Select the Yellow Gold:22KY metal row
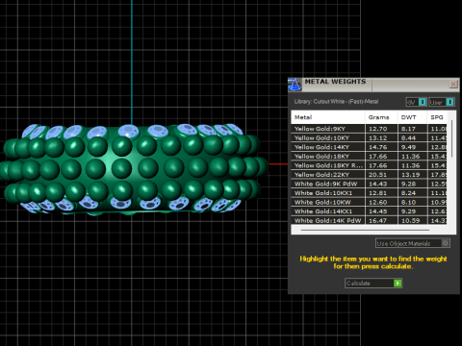Image resolution: width=462 pixels, height=346 pixels. tap(369, 175)
